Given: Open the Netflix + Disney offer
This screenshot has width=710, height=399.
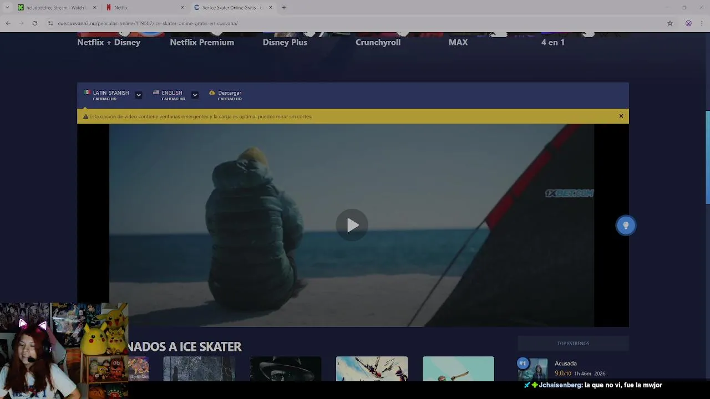Looking at the screenshot, I should [109, 42].
